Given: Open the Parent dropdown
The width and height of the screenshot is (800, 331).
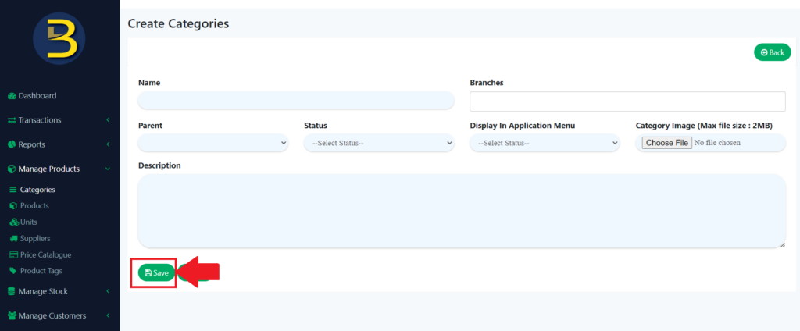Looking at the screenshot, I should coord(213,144).
